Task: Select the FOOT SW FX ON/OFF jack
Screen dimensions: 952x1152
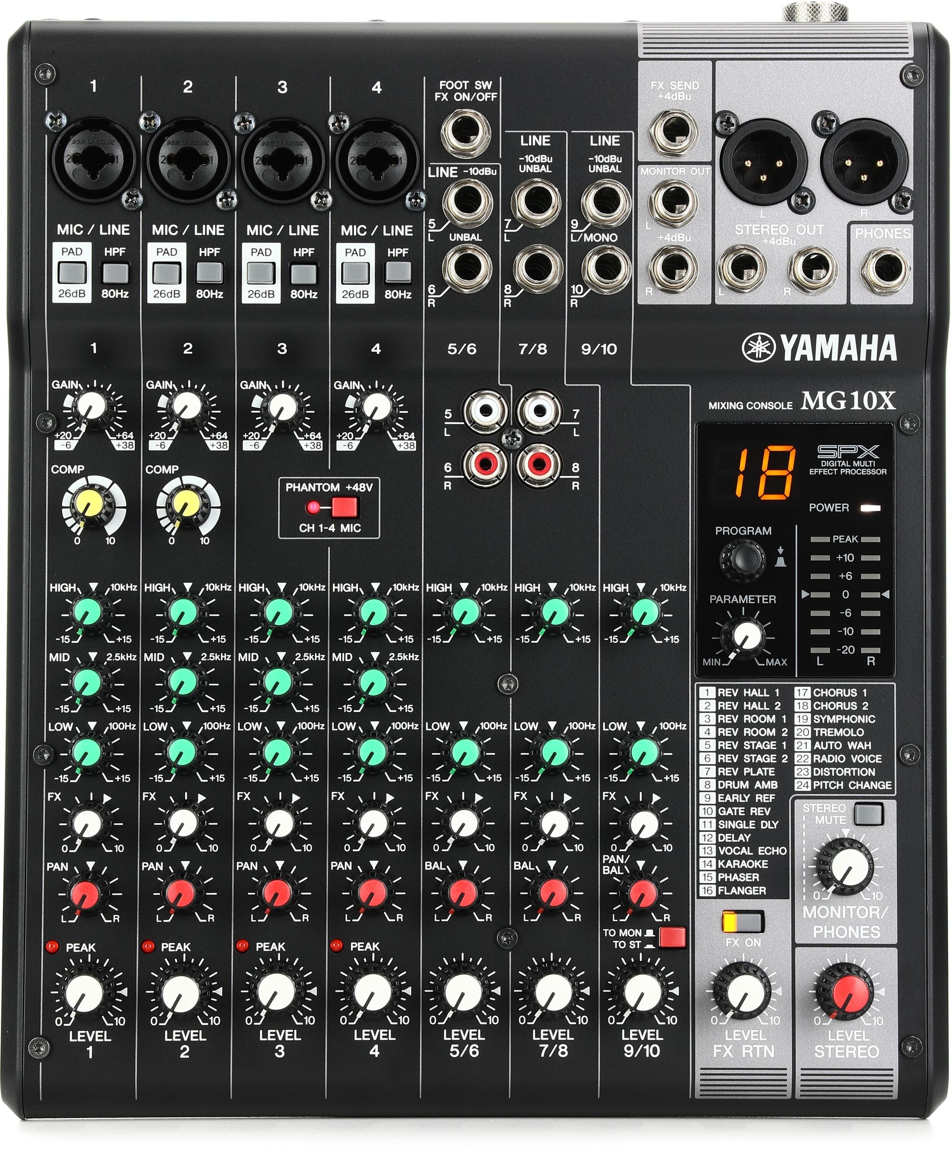Action: click(x=467, y=129)
